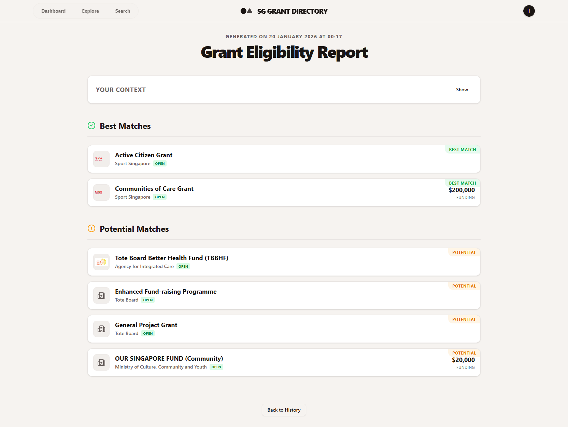Click the BEST MATCH badge on Communities of Care
This screenshot has width=568, height=427.
click(463, 183)
